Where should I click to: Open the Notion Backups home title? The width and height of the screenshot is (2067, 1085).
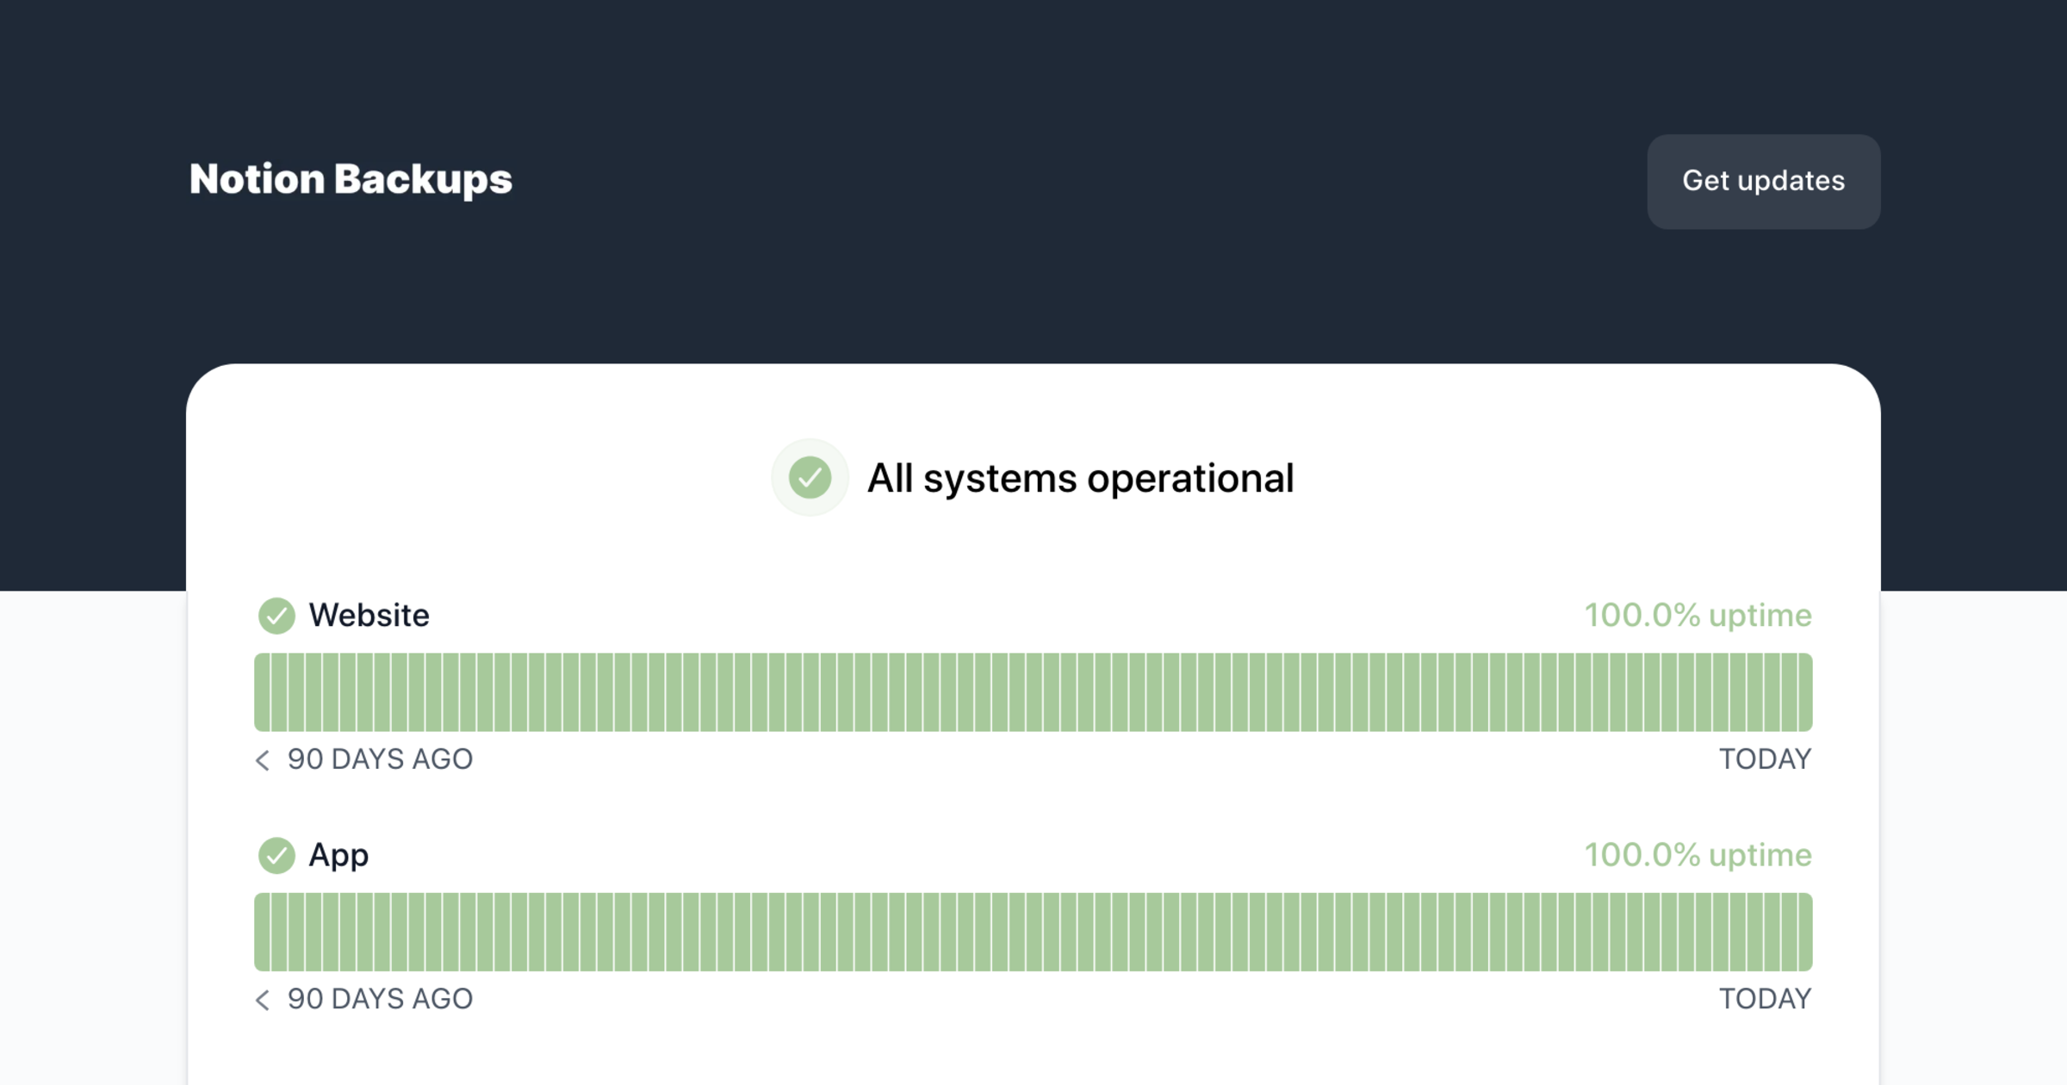(351, 179)
